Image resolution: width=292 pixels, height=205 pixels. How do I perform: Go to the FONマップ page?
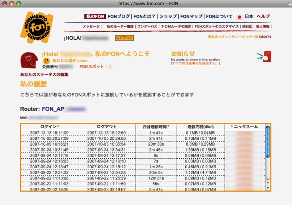click(191, 16)
